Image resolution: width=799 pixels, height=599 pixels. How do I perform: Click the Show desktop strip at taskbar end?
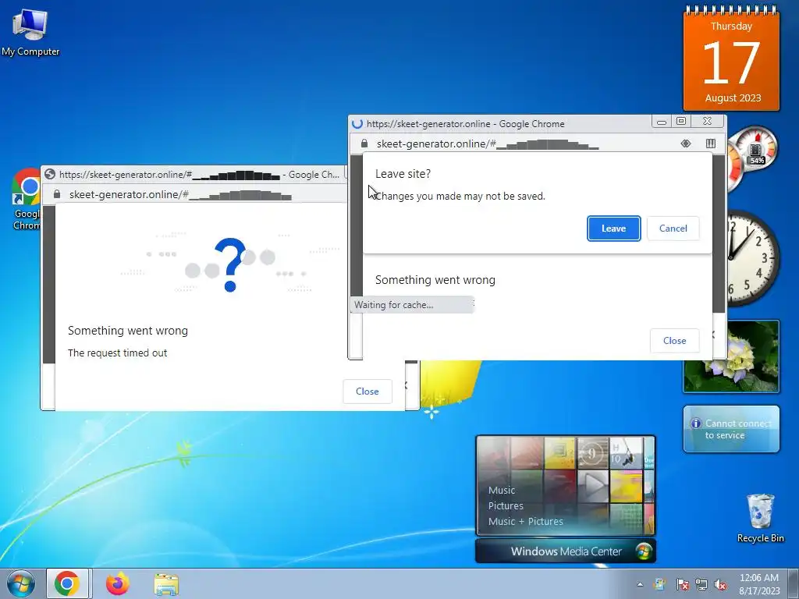click(794, 584)
